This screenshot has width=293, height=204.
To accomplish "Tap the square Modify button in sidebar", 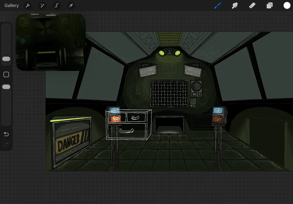I will [x=6, y=74].
